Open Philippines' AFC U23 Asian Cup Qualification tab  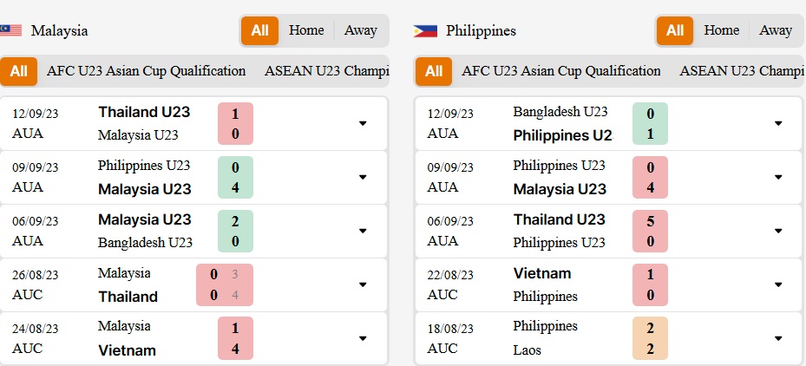pos(560,71)
